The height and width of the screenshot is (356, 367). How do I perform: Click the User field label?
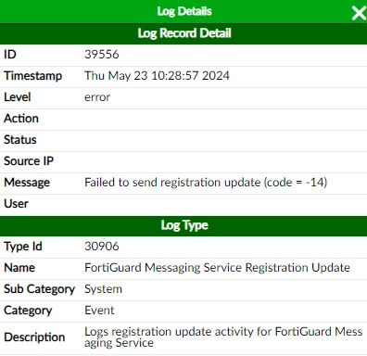pyautogui.click(x=16, y=204)
